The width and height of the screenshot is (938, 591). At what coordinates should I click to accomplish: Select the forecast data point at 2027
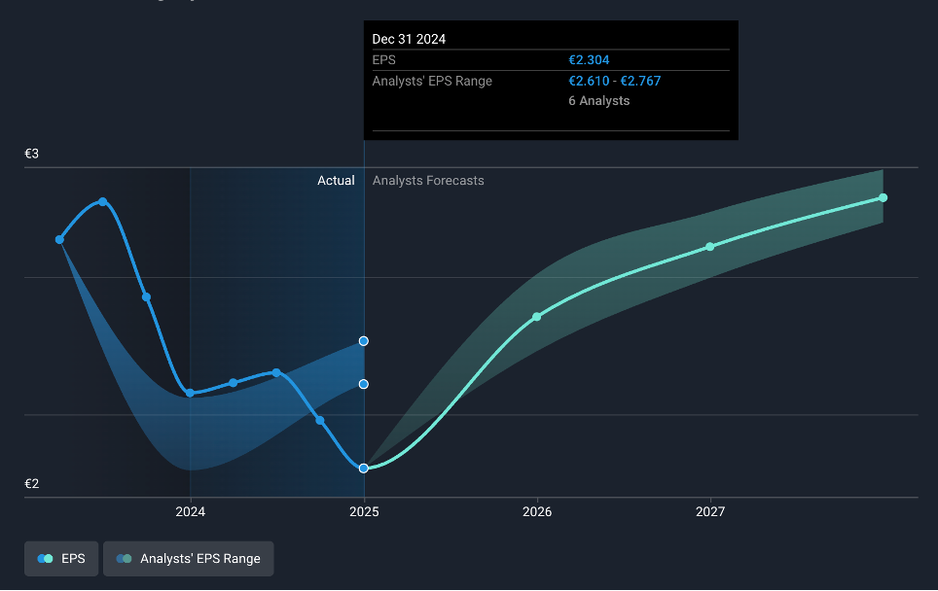tap(710, 246)
